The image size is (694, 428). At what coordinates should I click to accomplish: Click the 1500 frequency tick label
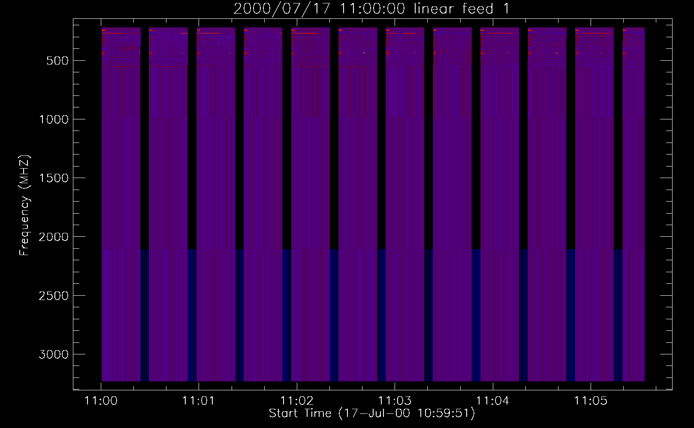(54, 178)
